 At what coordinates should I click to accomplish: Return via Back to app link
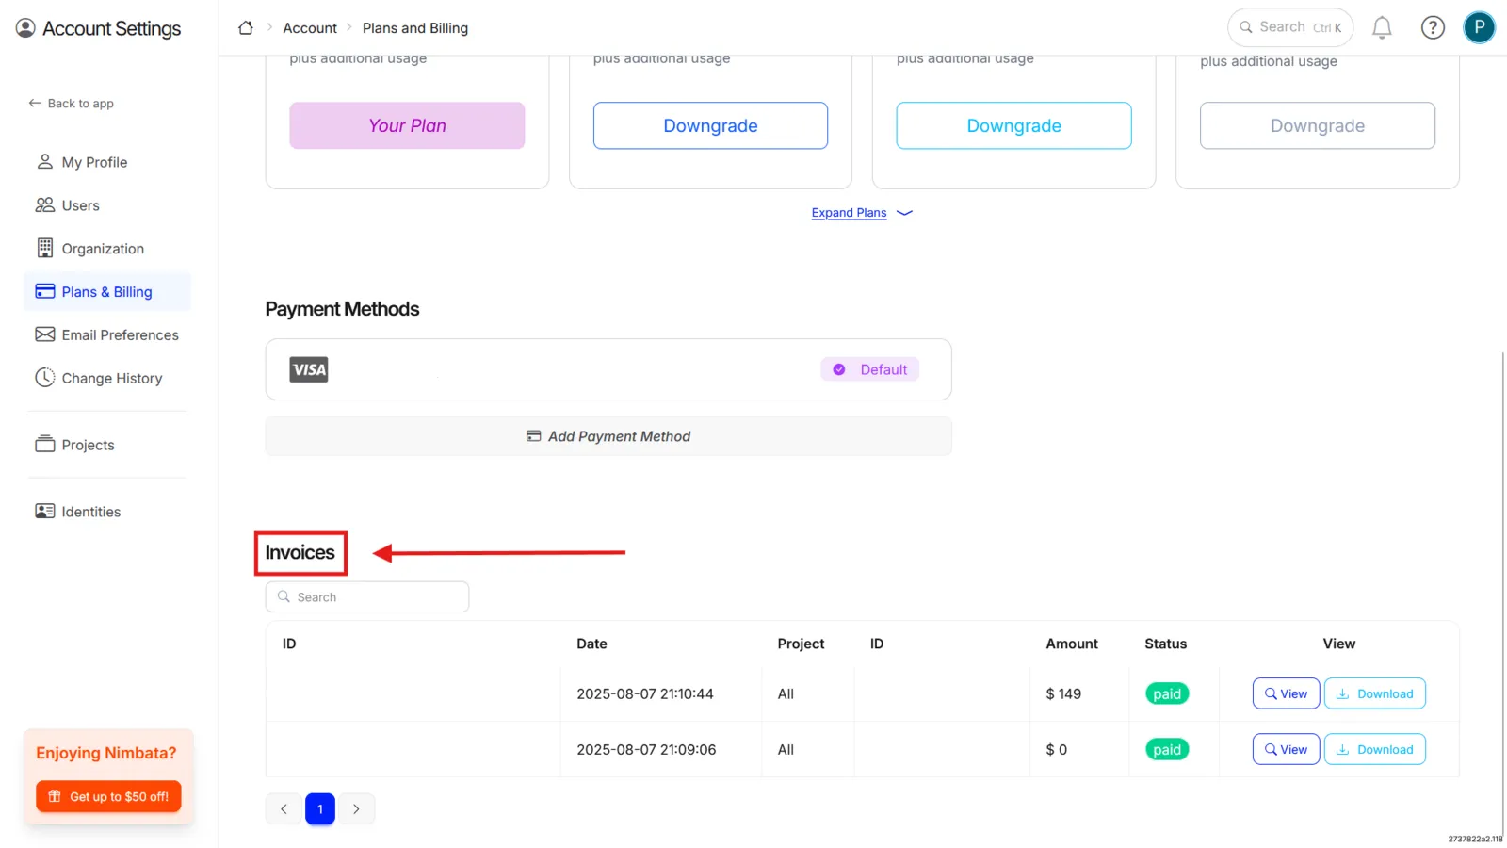click(71, 104)
